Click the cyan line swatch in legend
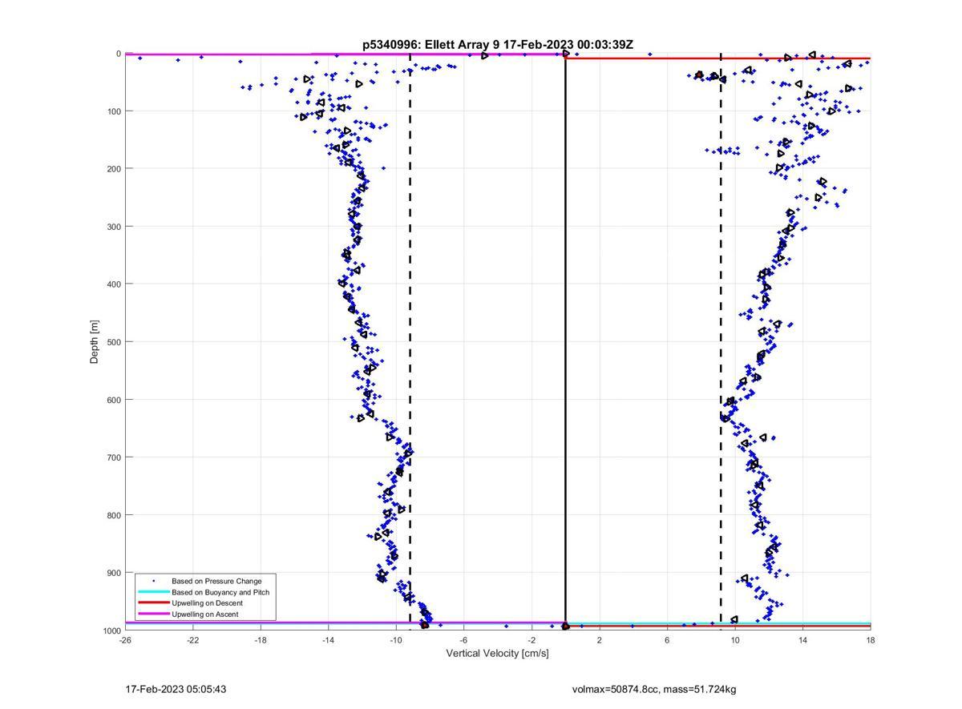 click(x=153, y=592)
